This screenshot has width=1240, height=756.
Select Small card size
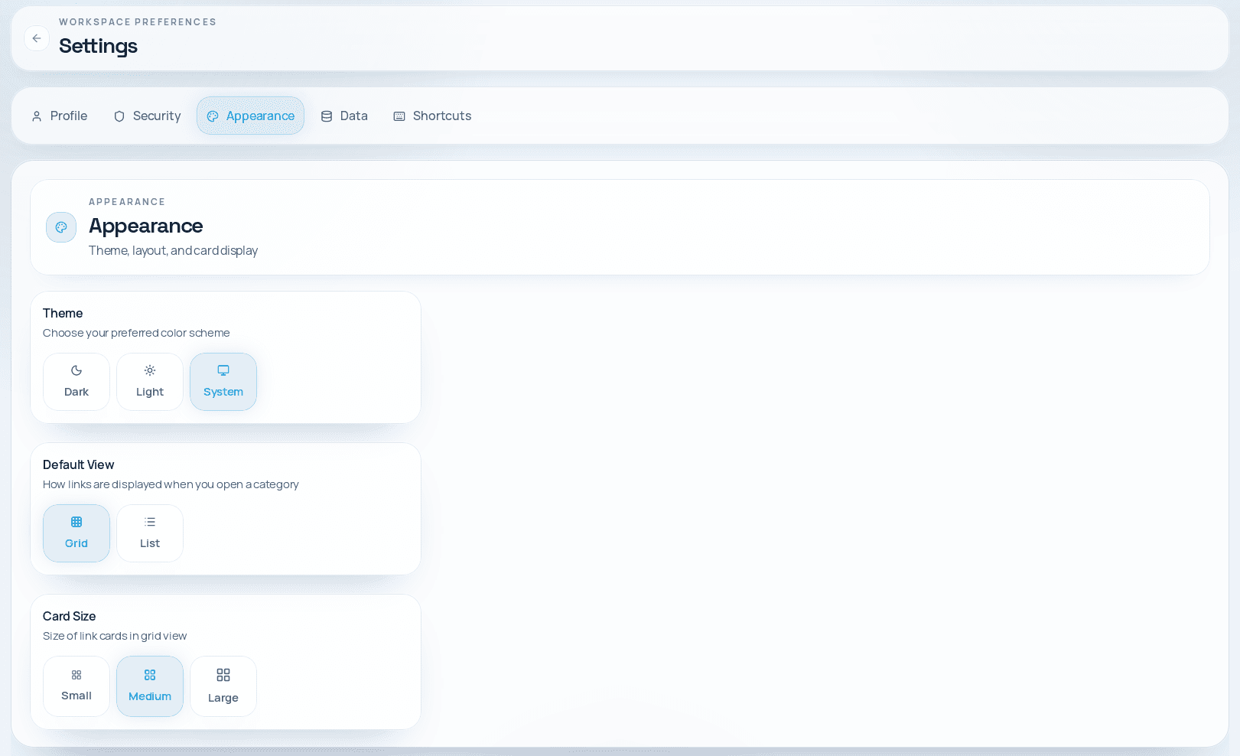tap(76, 686)
